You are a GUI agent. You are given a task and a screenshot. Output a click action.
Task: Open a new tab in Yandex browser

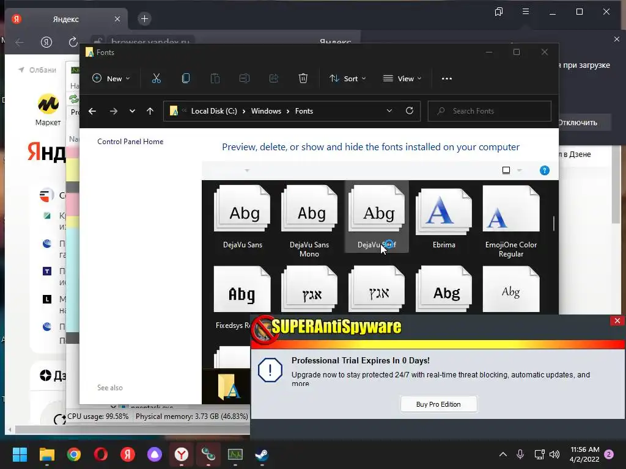point(144,19)
